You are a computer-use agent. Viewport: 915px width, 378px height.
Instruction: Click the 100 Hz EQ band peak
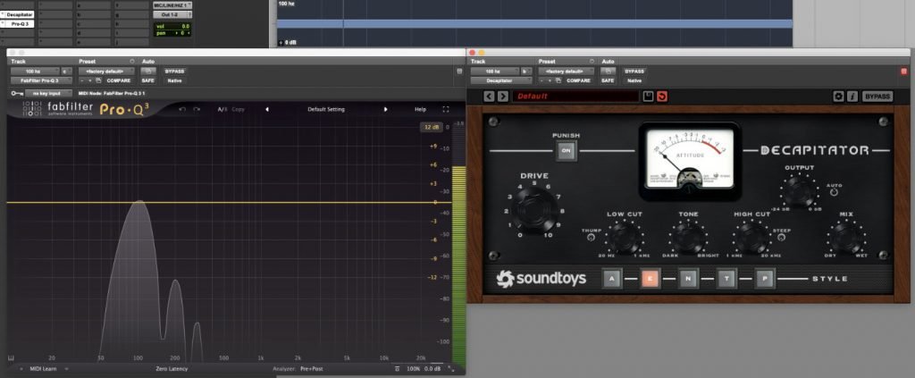coord(139,202)
